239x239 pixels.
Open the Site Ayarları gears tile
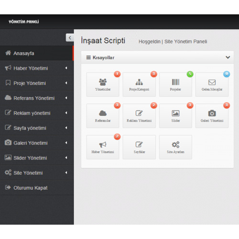coord(175,147)
